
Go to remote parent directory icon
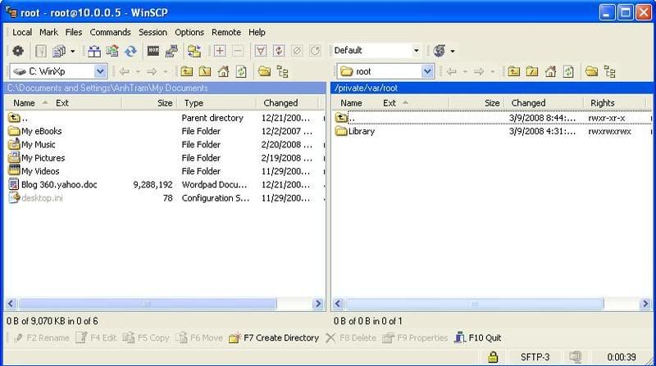[x=514, y=71]
